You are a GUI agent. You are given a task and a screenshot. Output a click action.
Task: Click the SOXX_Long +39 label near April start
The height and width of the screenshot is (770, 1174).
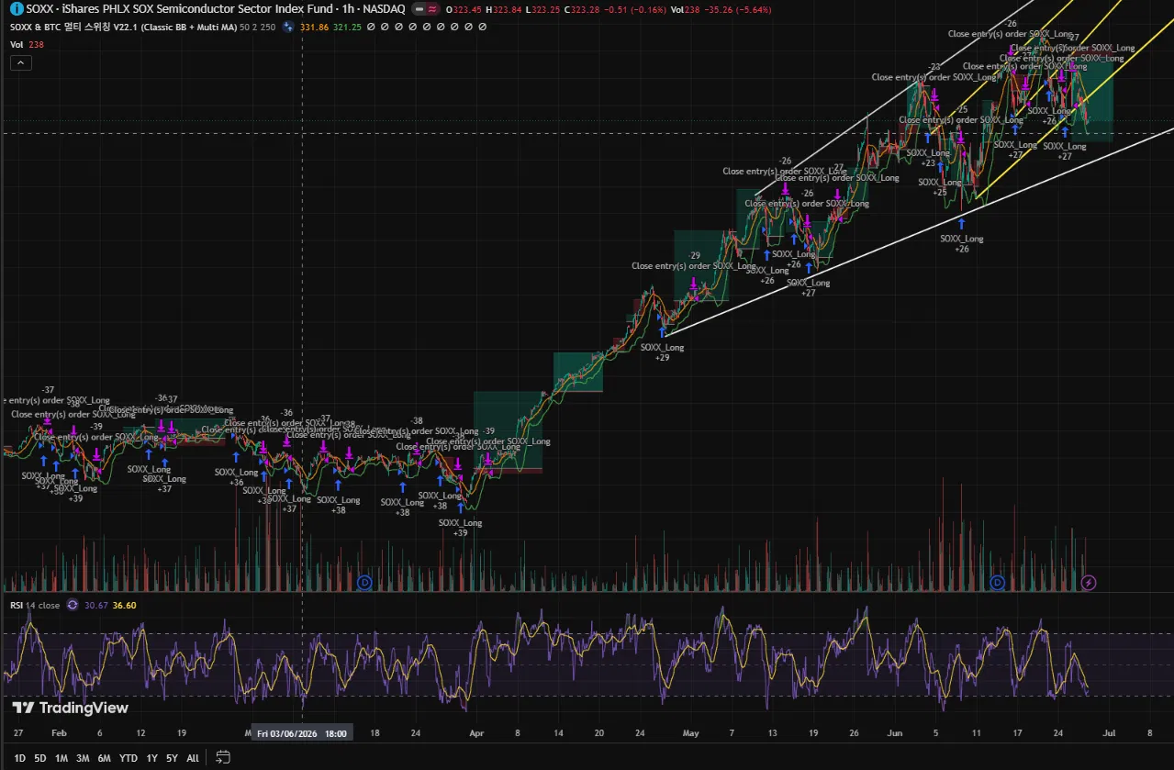(x=460, y=528)
